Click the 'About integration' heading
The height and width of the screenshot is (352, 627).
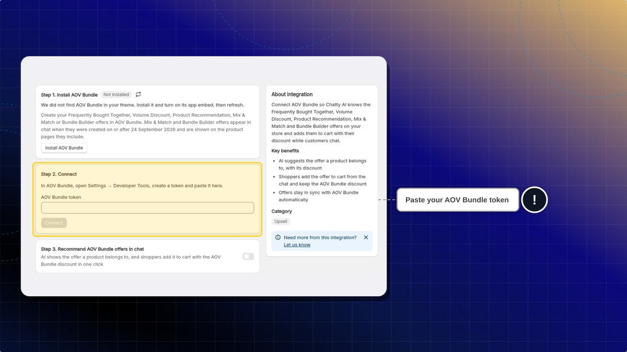[292, 94]
